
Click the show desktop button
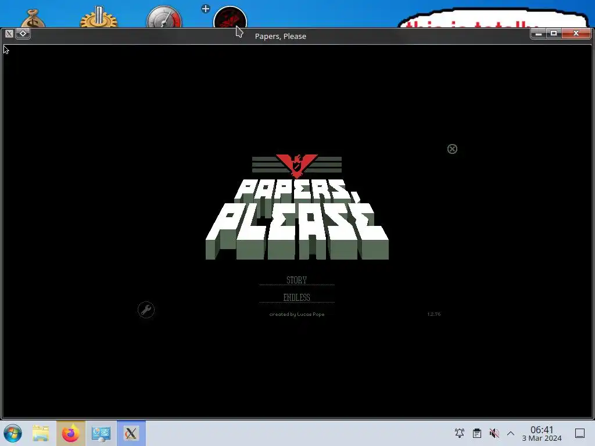click(580, 433)
